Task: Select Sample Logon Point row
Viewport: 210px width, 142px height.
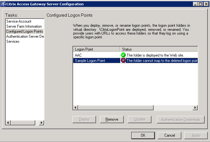Action: (x=135, y=61)
